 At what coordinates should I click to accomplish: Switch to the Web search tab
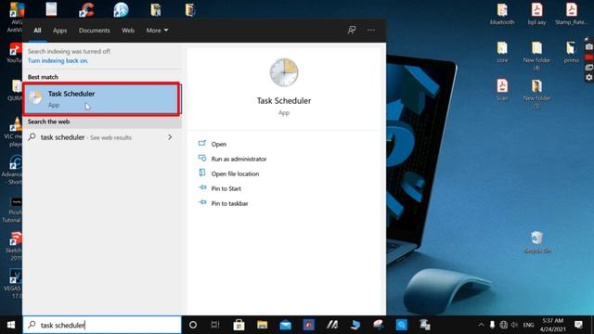pyautogui.click(x=128, y=31)
